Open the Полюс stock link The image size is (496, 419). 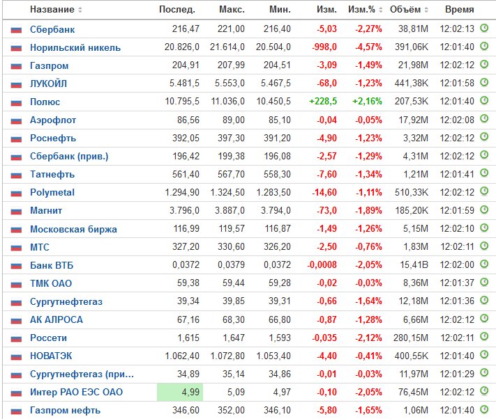45,102
